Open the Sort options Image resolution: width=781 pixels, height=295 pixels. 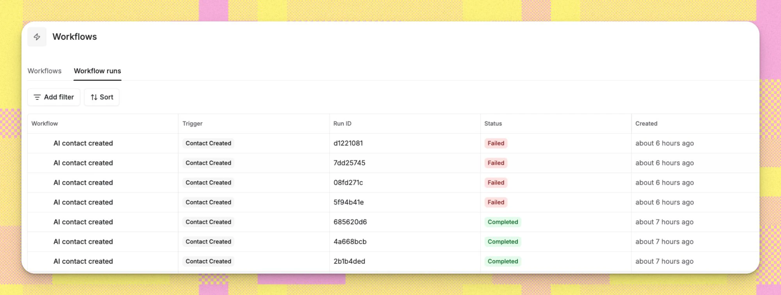point(102,97)
